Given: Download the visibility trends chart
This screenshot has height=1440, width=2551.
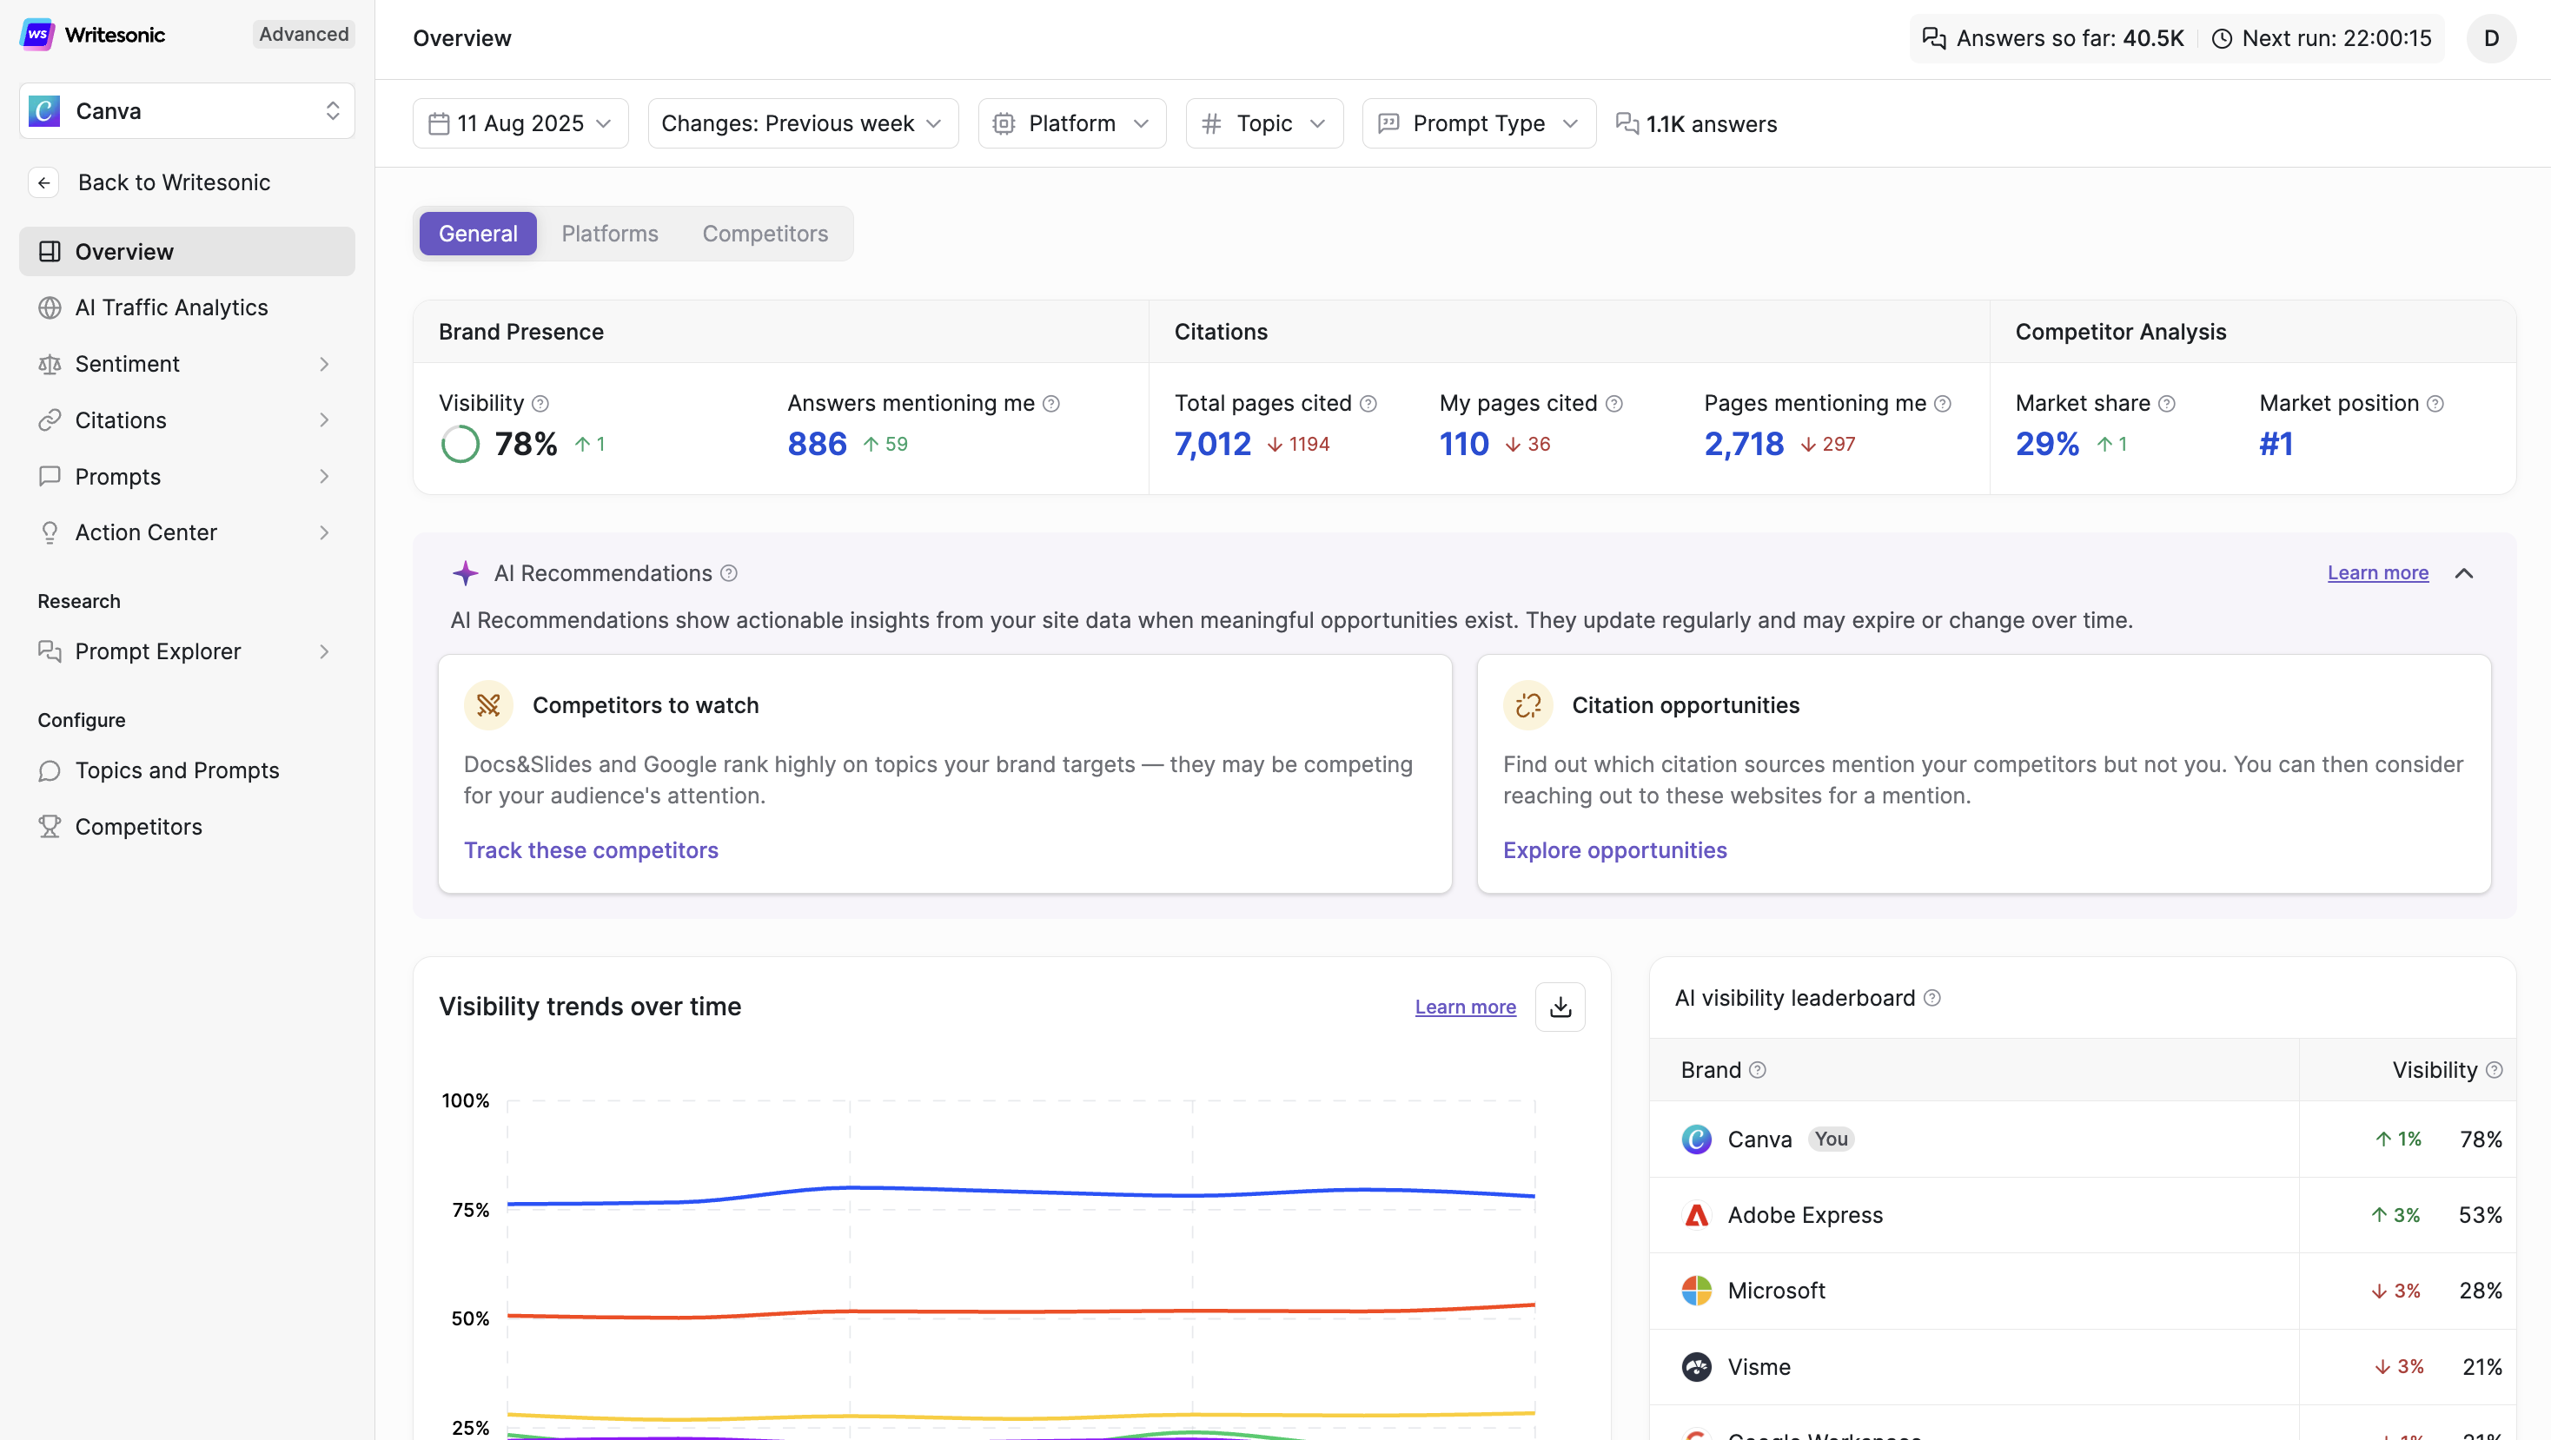Looking at the screenshot, I should tap(1560, 1007).
